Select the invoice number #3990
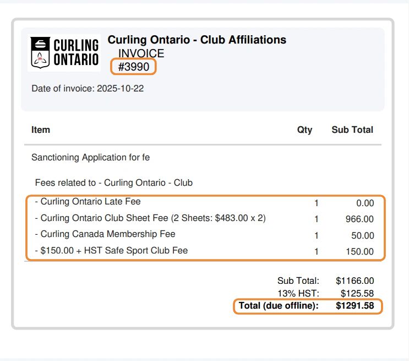Screen dimensions: 409x361 click(134, 67)
